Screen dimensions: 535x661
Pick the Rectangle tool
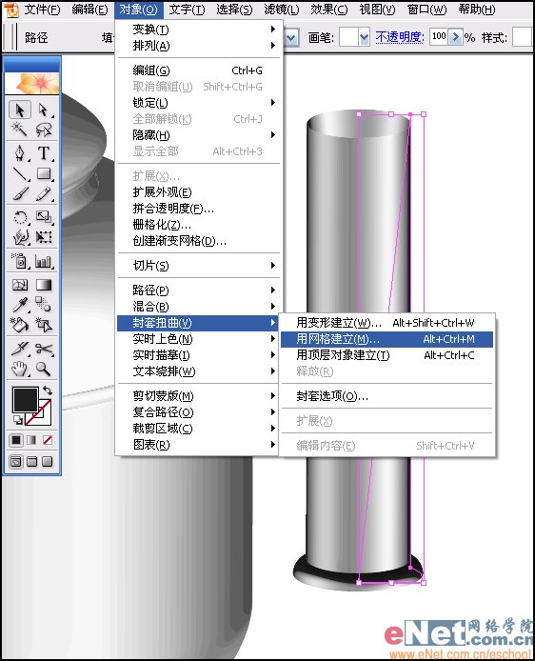tap(44, 173)
